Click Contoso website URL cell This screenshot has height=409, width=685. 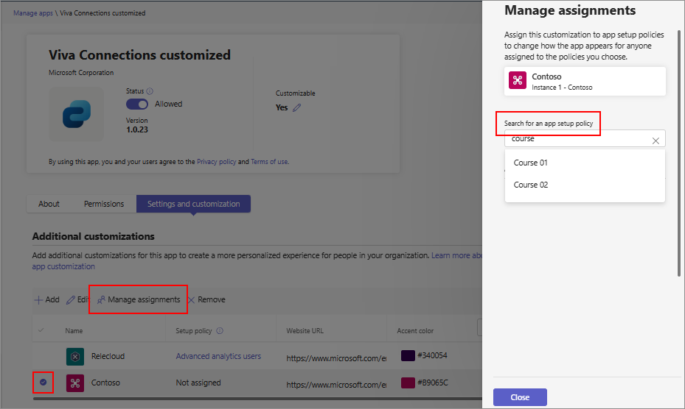coord(336,385)
